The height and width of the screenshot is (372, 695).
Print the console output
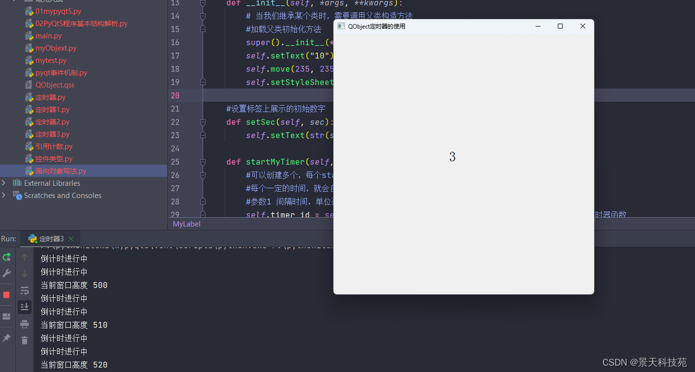pos(25,324)
